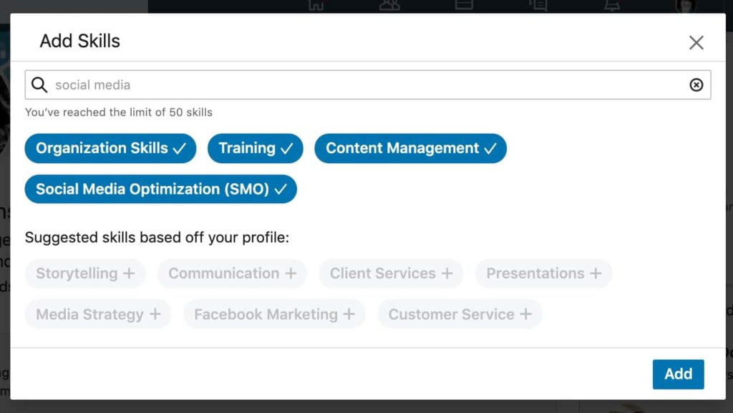733x413 pixels.
Task: Open the Notifications bell icon
Action: [x=613, y=5]
